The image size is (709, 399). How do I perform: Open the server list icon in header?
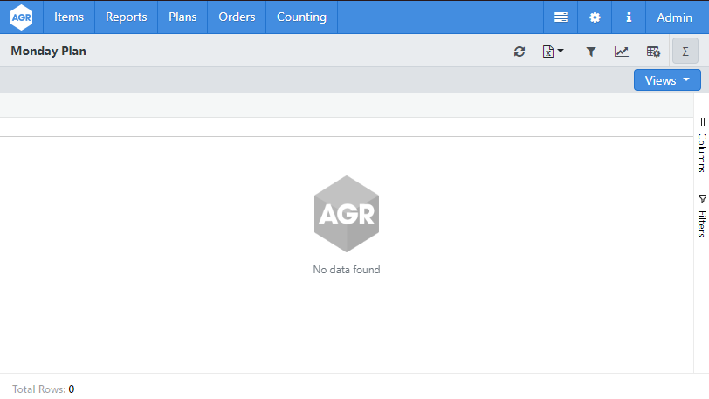[561, 17]
